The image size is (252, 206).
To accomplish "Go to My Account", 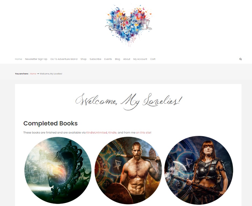I will (140, 59).
